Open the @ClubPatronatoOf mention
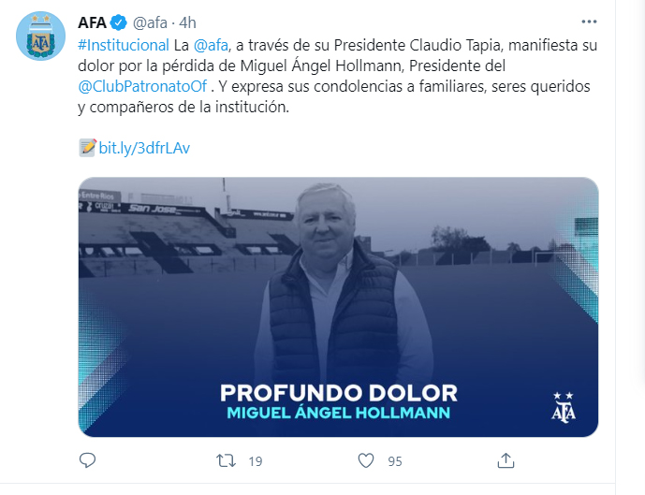Viewport: 645px width, 495px height. (x=142, y=86)
